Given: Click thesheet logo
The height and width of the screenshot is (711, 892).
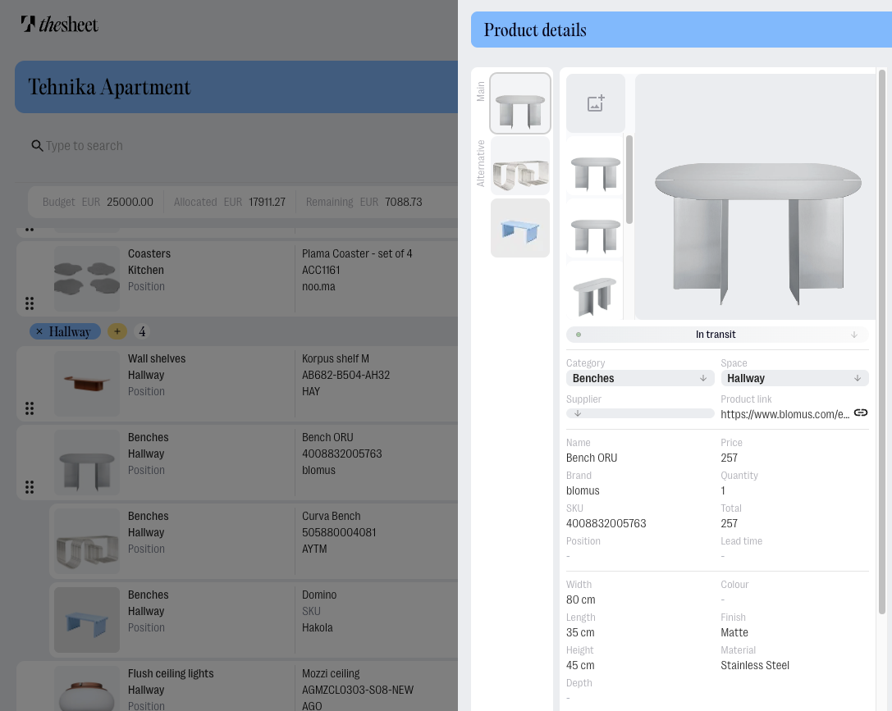Looking at the screenshot, I should [x=59, y=25].
